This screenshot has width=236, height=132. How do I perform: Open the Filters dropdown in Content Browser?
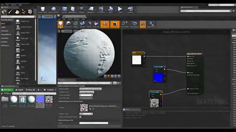point(7,93)
